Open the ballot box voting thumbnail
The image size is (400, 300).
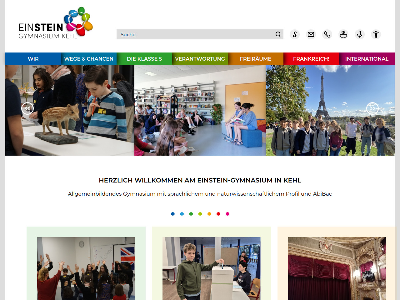(212, 268)
